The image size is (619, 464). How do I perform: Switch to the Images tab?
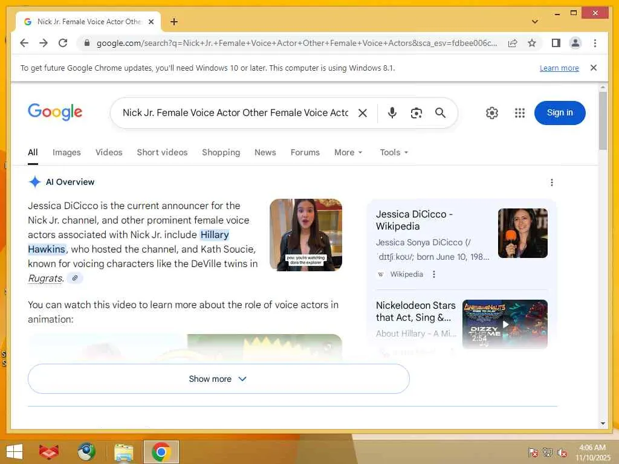pyautogui.click(x=66, y=153)
